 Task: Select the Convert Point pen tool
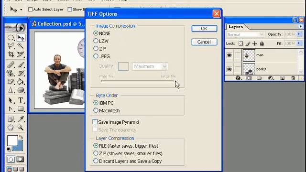11,108
